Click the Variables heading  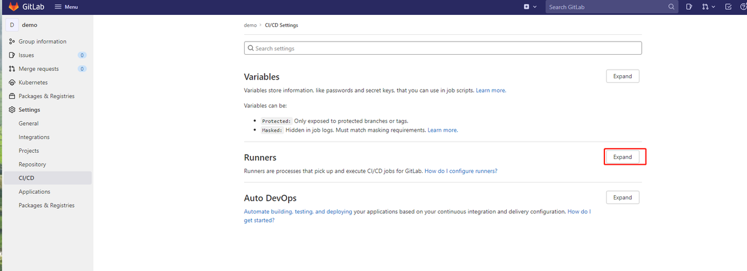261,77
